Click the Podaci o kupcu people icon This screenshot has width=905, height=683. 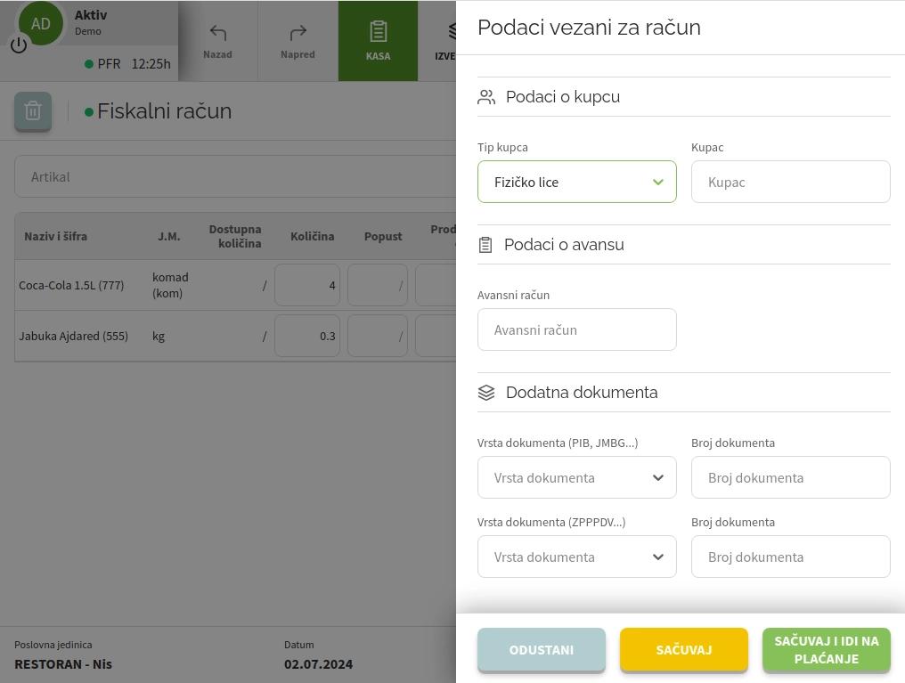(486, 97)
